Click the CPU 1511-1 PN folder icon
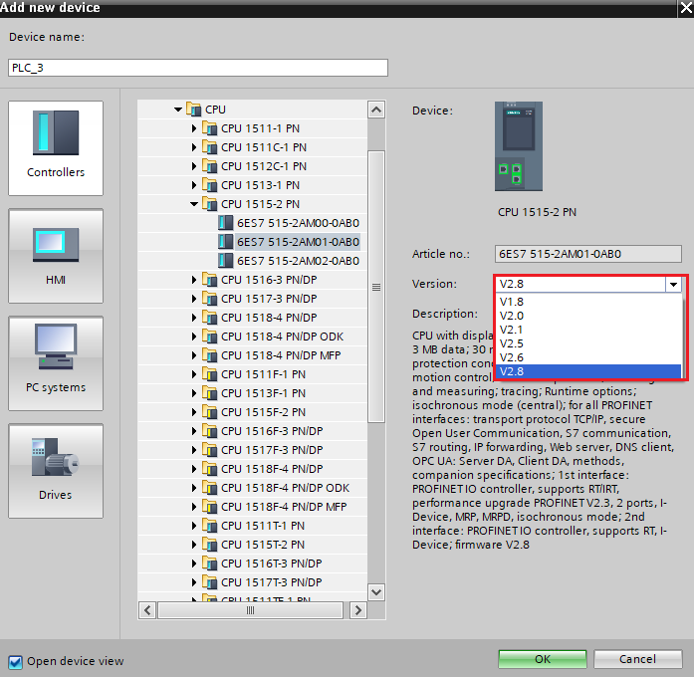The width and height of the screenshot is (694, 677). click(209, 128)
